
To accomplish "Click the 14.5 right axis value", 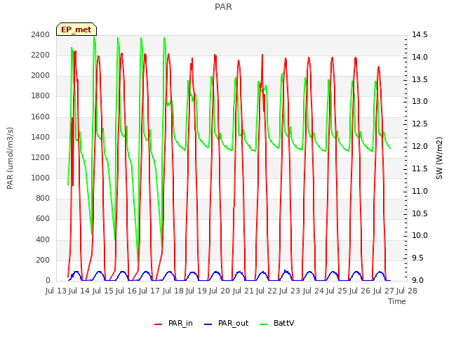I will coord(420,34).
